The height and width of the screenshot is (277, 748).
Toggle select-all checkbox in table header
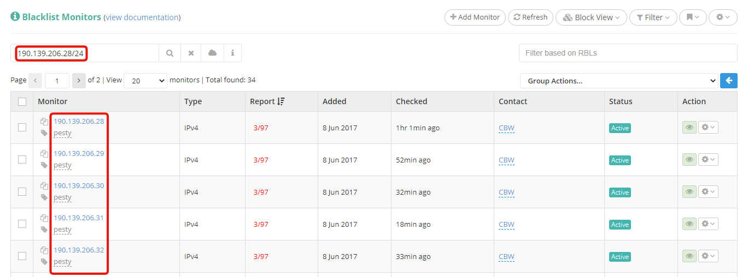point(22,101)
